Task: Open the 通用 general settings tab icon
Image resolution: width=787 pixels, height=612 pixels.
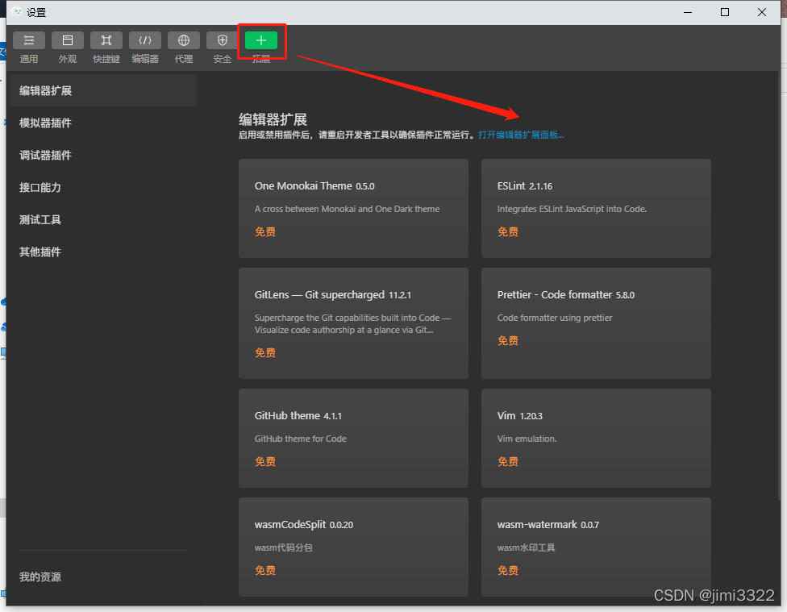Action: click(x=29, y=40)
